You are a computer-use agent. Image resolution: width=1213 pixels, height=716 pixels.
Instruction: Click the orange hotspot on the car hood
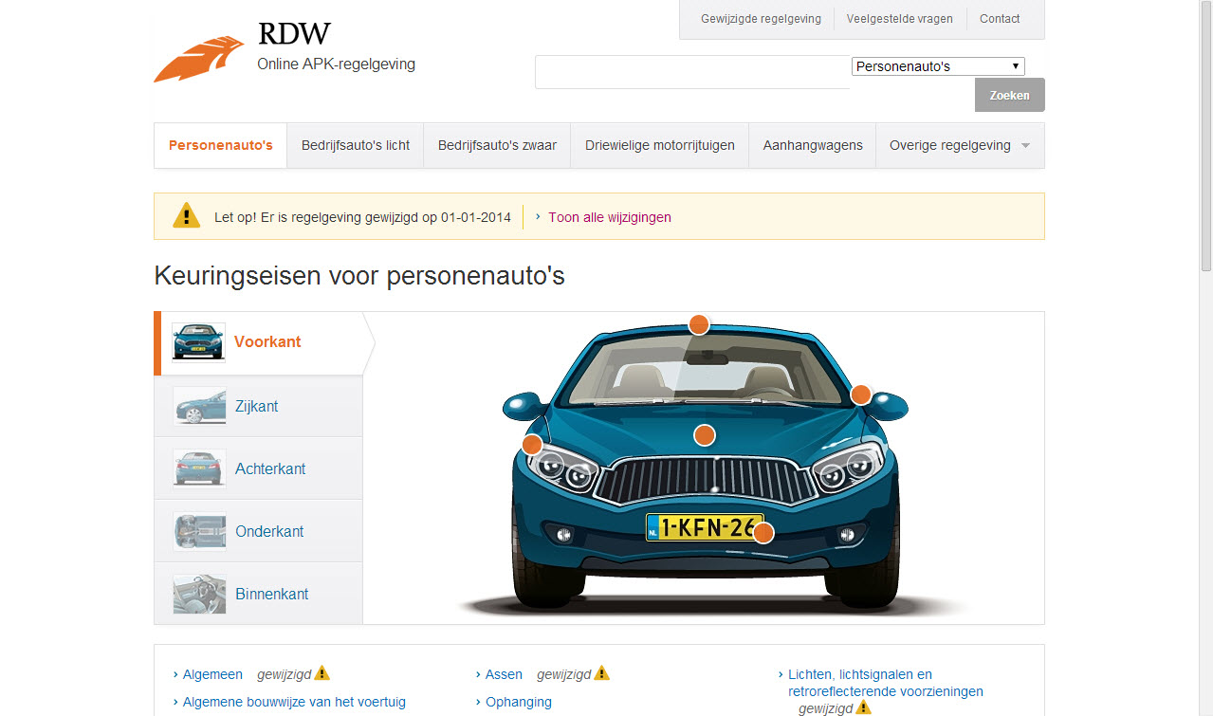pos(704,435)
